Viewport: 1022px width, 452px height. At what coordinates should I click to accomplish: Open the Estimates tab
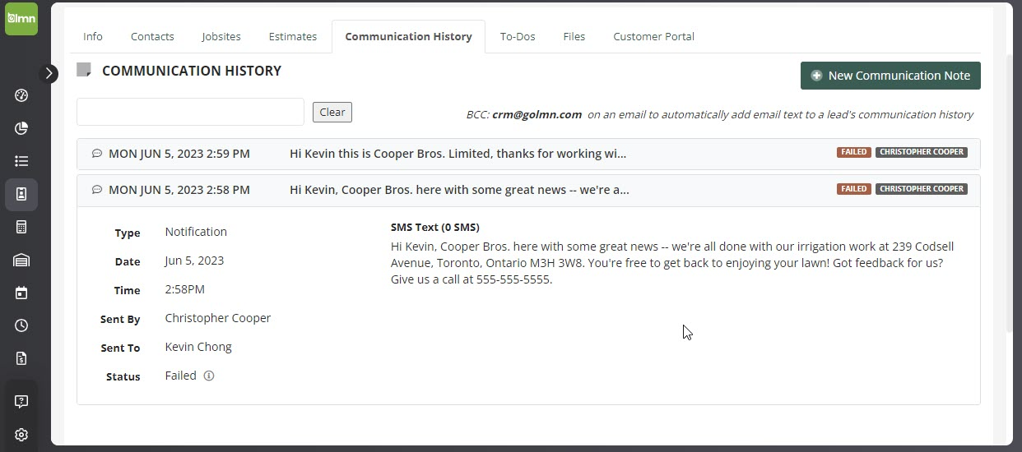(x=293, y=36)
